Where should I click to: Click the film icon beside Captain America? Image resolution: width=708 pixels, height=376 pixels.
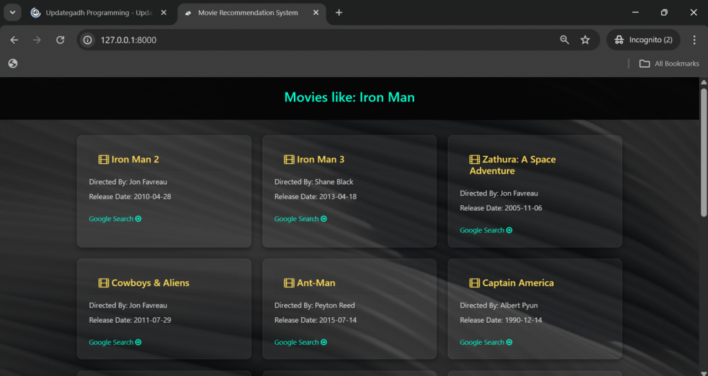pos(474,283)
